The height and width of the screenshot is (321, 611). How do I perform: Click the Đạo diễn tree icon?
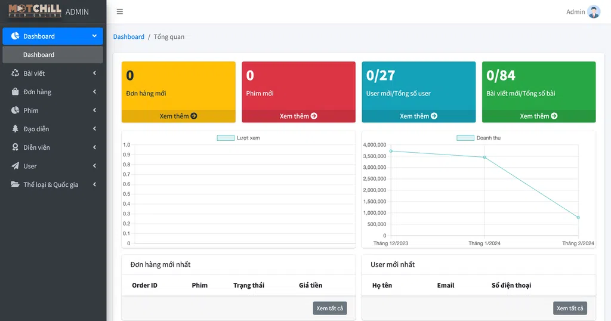pyautogui.click(x=15, y=128)
